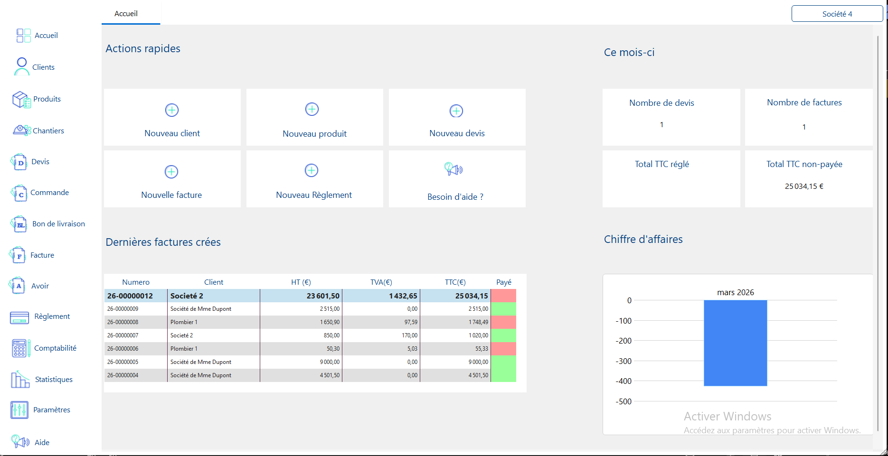Open the Produits box icon
The image size is (888, 456).
(21, 99)
